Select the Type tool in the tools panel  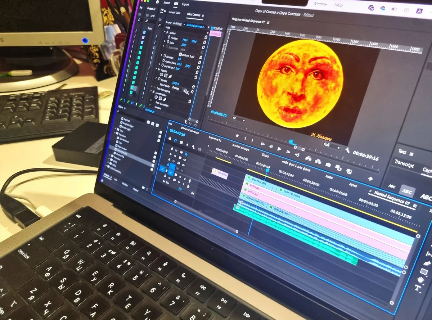click(x=418, y=288)
